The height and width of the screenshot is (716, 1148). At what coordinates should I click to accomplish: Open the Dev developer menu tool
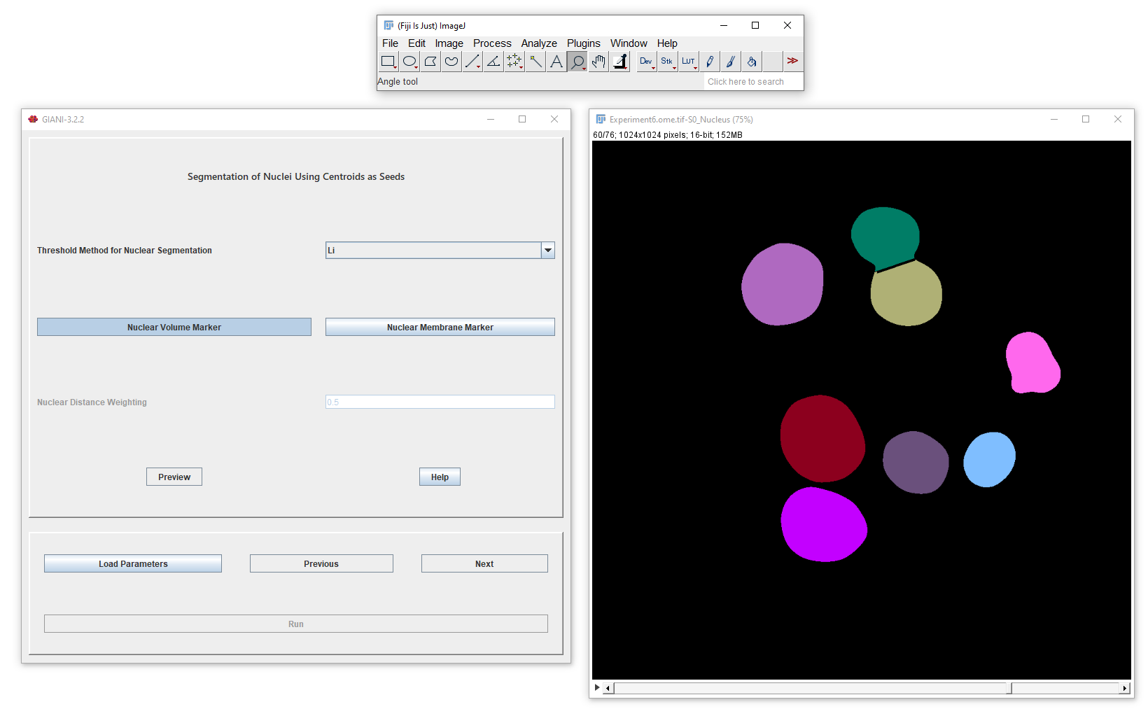646,62
